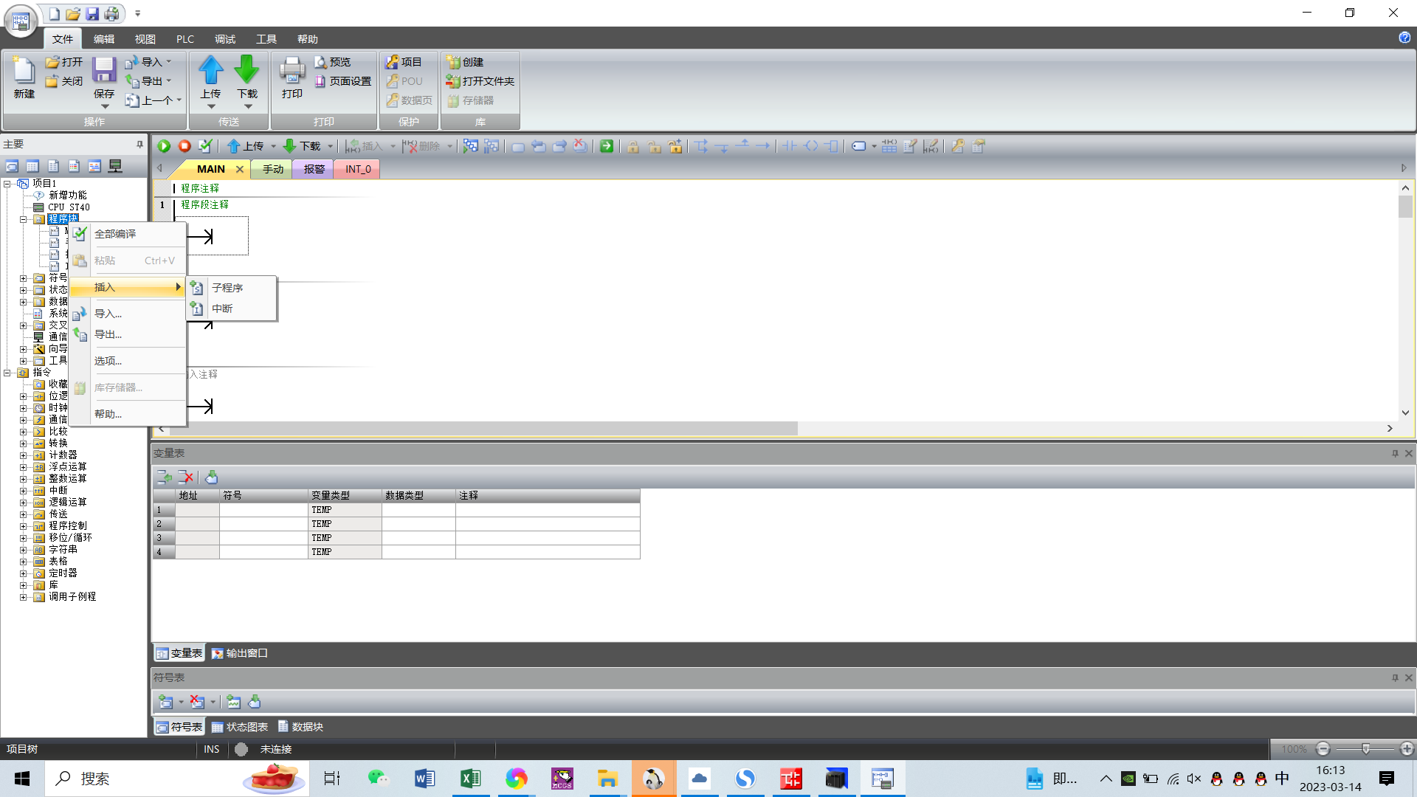
Task: Click the Save icon in ribbon
Action: (x=104, y=70)
